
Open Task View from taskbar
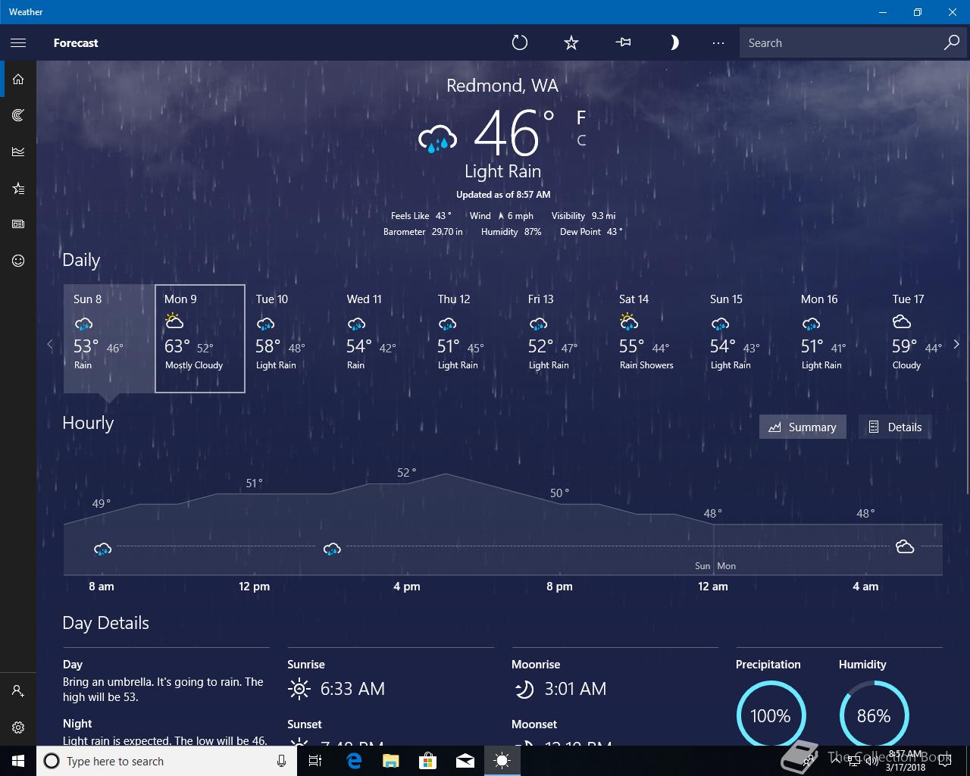pos(315,761)
